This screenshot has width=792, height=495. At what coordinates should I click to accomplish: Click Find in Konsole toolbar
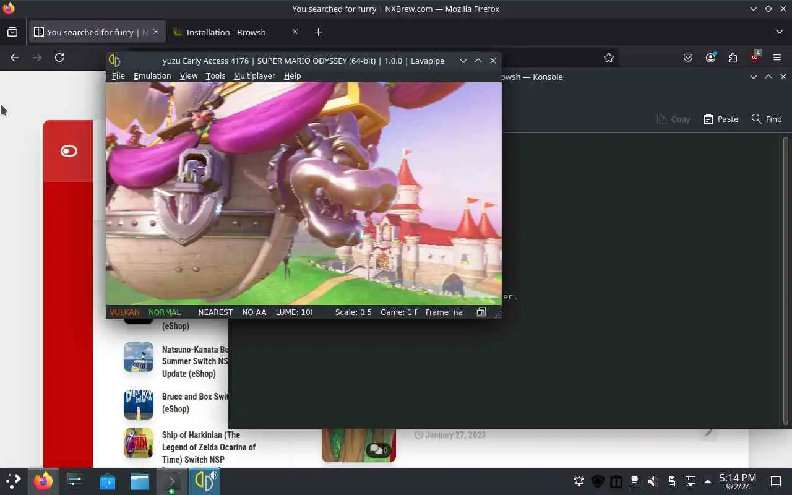click(x=767, y=119)
